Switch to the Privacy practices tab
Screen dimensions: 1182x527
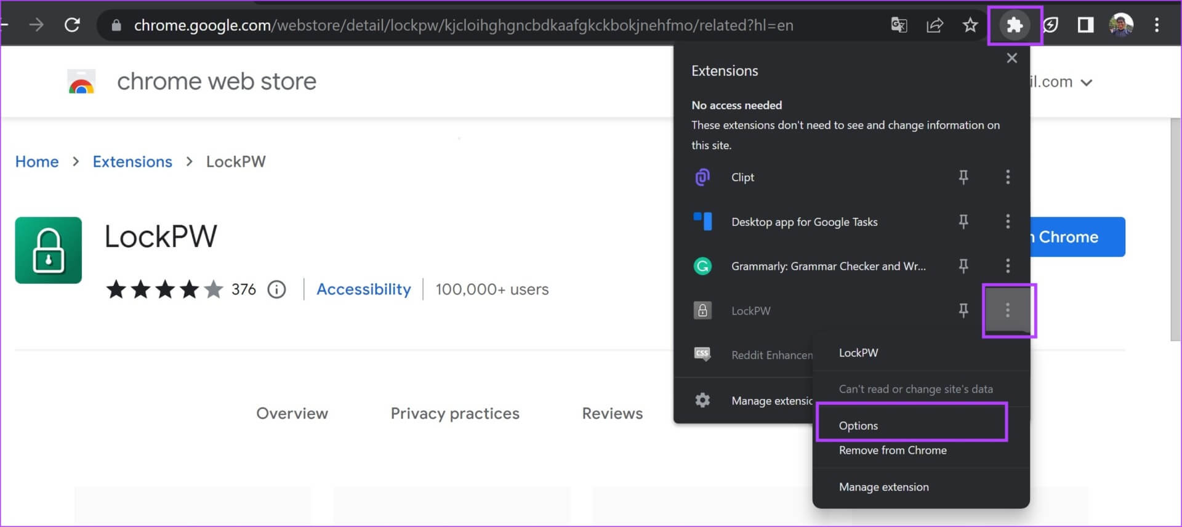point(455,413)
